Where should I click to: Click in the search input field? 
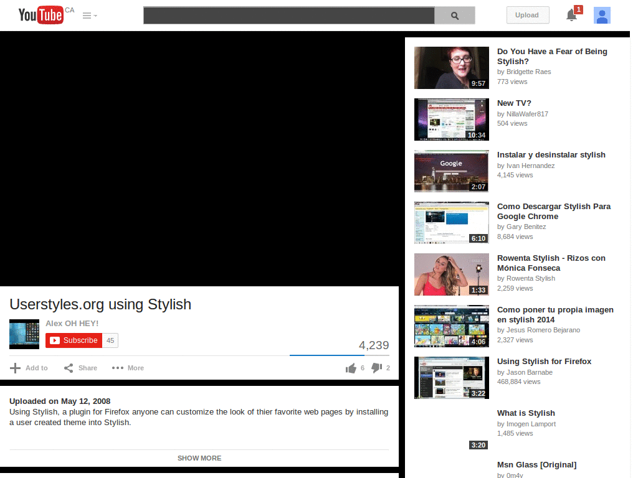pyautogui.click(x=289, y=16)
